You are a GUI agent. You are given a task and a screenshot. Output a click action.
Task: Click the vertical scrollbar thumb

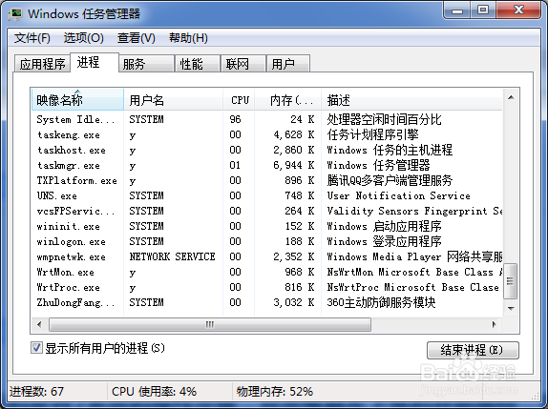[x=511, y=281]
